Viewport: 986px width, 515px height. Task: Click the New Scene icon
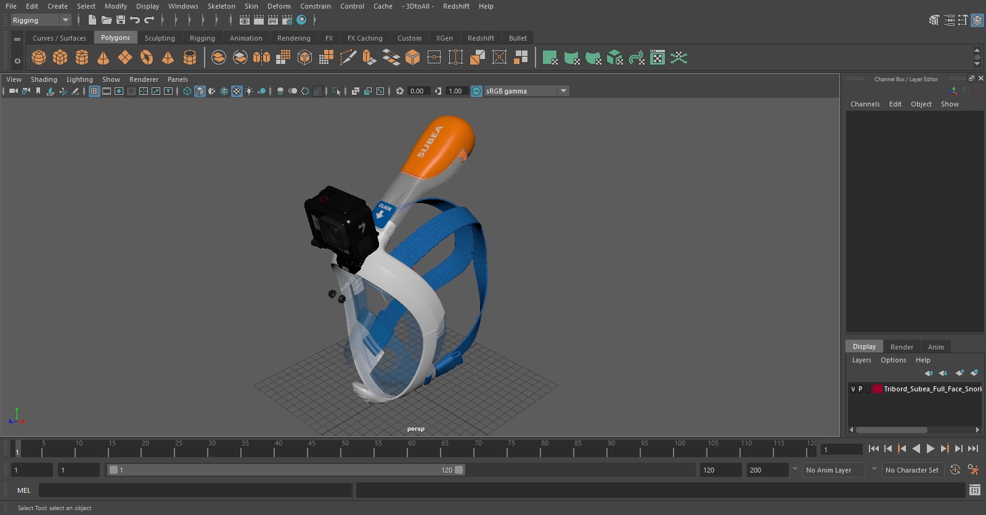(92, 20)
